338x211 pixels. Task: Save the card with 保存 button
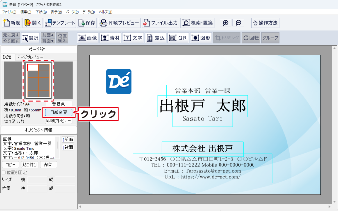tap(87, 23)
